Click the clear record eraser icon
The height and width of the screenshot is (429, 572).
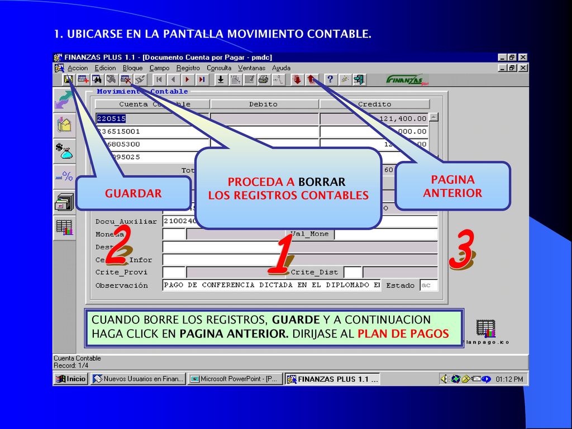click(140, 79)
